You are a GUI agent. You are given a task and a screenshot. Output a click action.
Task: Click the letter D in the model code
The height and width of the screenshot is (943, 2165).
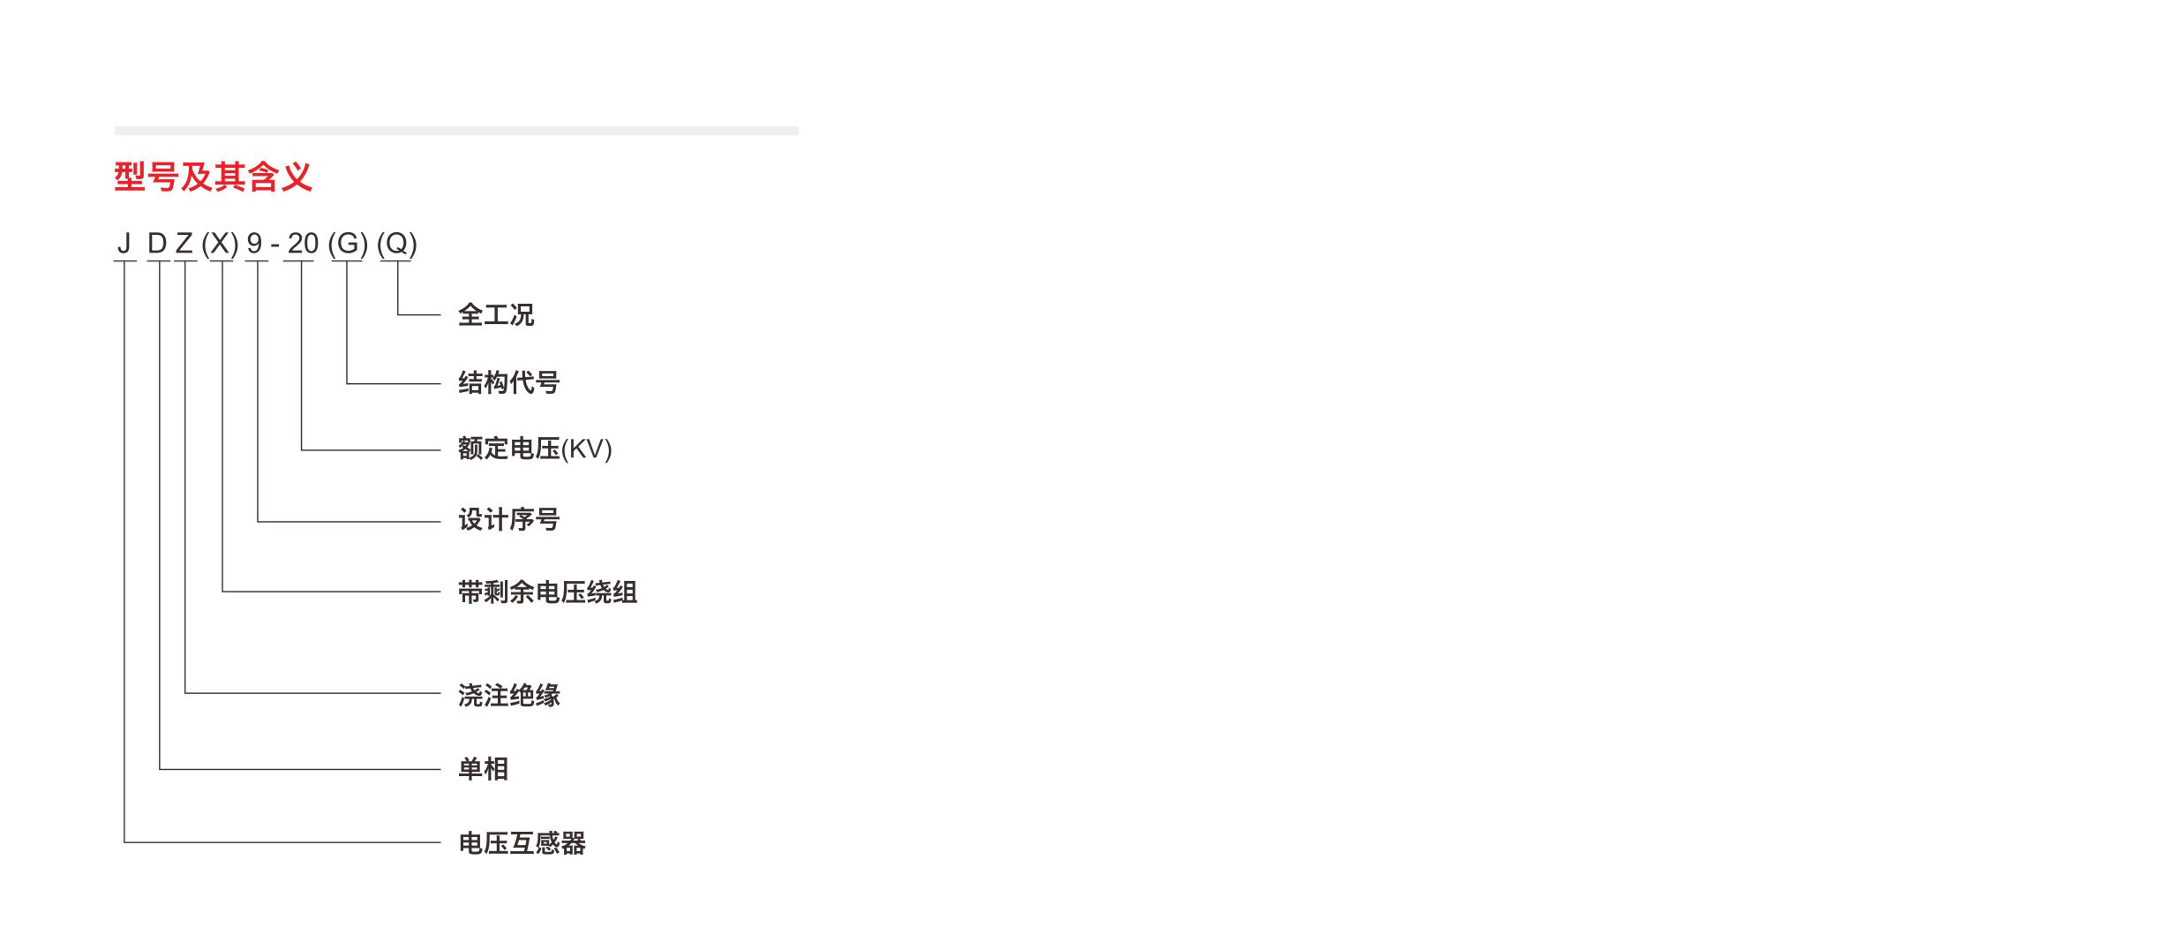tap(157, 244)
